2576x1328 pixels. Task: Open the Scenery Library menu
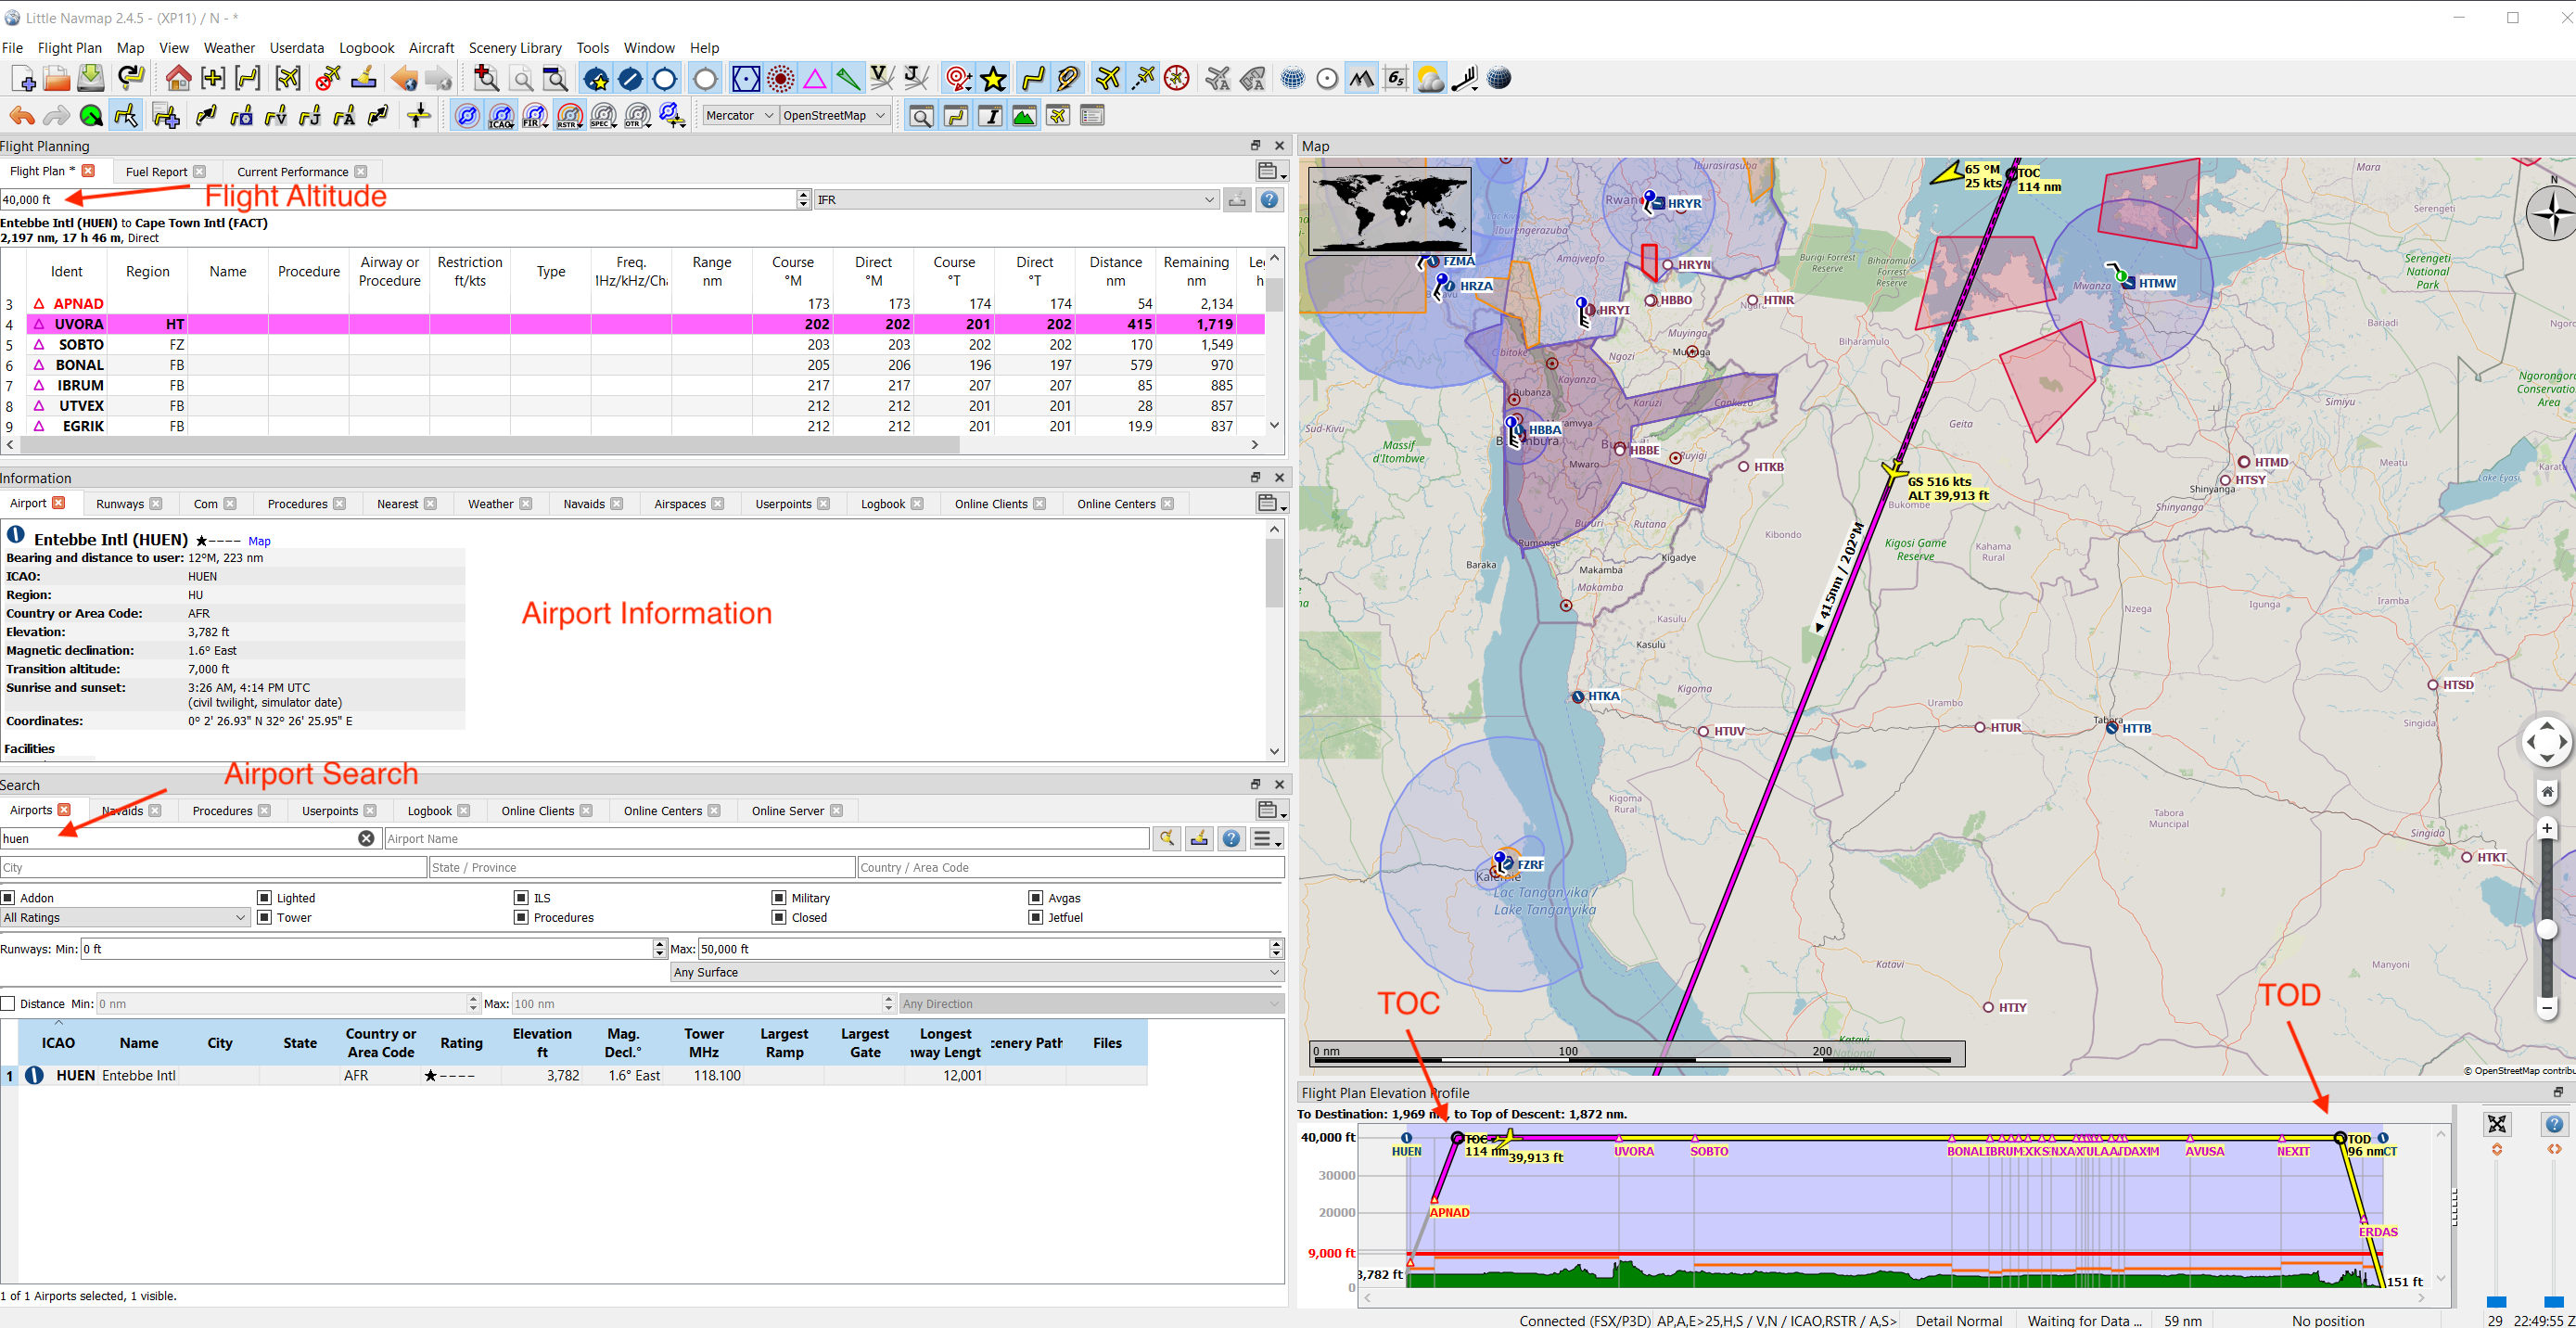pyautogui.click(x=515, y=48)
